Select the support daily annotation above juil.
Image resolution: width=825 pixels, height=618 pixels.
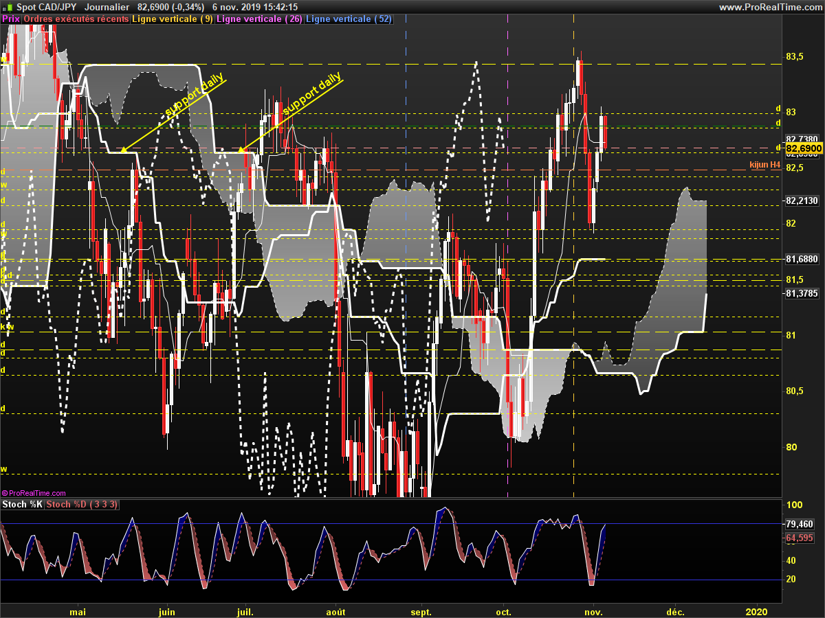tap(311, 93)
